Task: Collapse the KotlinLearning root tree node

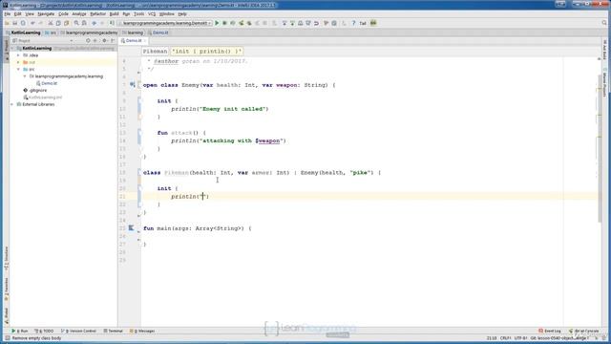Action: pyautogui.click(x=12, y=48)
